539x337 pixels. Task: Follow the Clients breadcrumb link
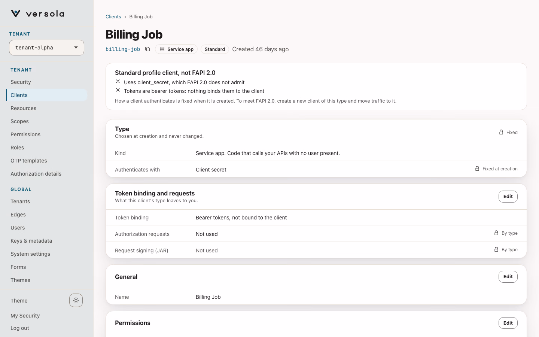tap(113, 16)
